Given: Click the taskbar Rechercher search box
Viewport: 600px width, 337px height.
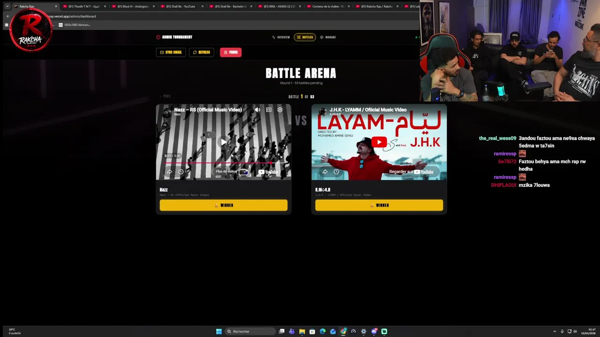Looking at the screenshot, I should [250, 331].
